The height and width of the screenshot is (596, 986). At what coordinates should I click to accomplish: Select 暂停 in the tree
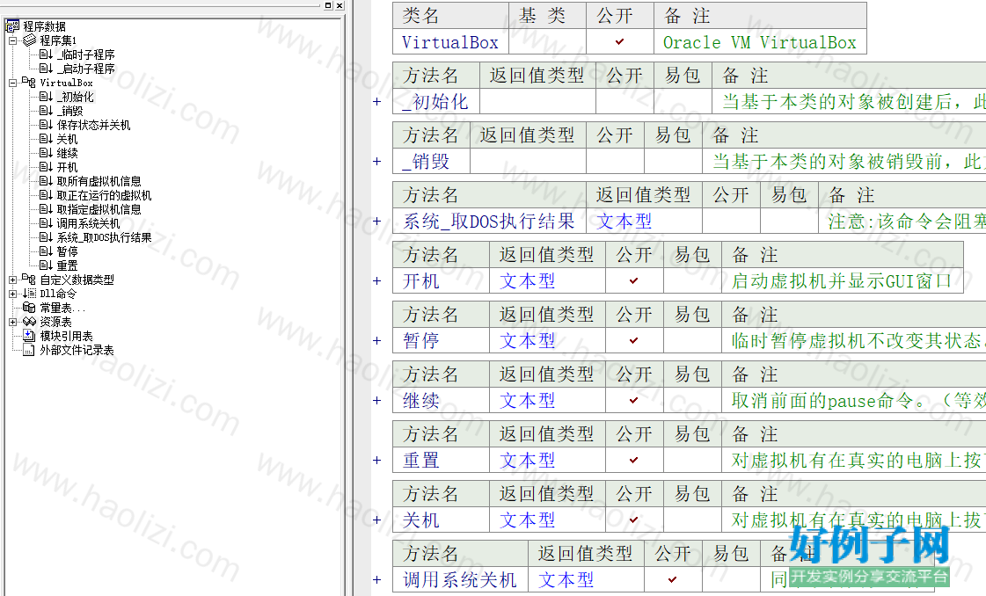click(67, 251)
